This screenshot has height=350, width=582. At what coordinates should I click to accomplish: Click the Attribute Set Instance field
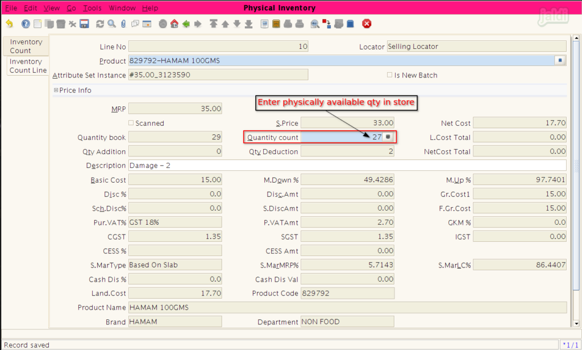[x=218, y=75]
